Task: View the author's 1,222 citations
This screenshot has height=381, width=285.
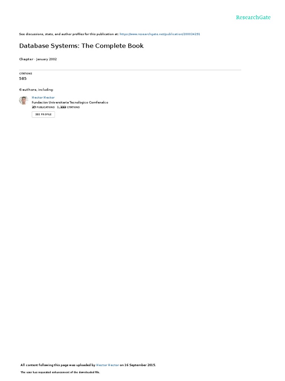Action: [68, 107]
